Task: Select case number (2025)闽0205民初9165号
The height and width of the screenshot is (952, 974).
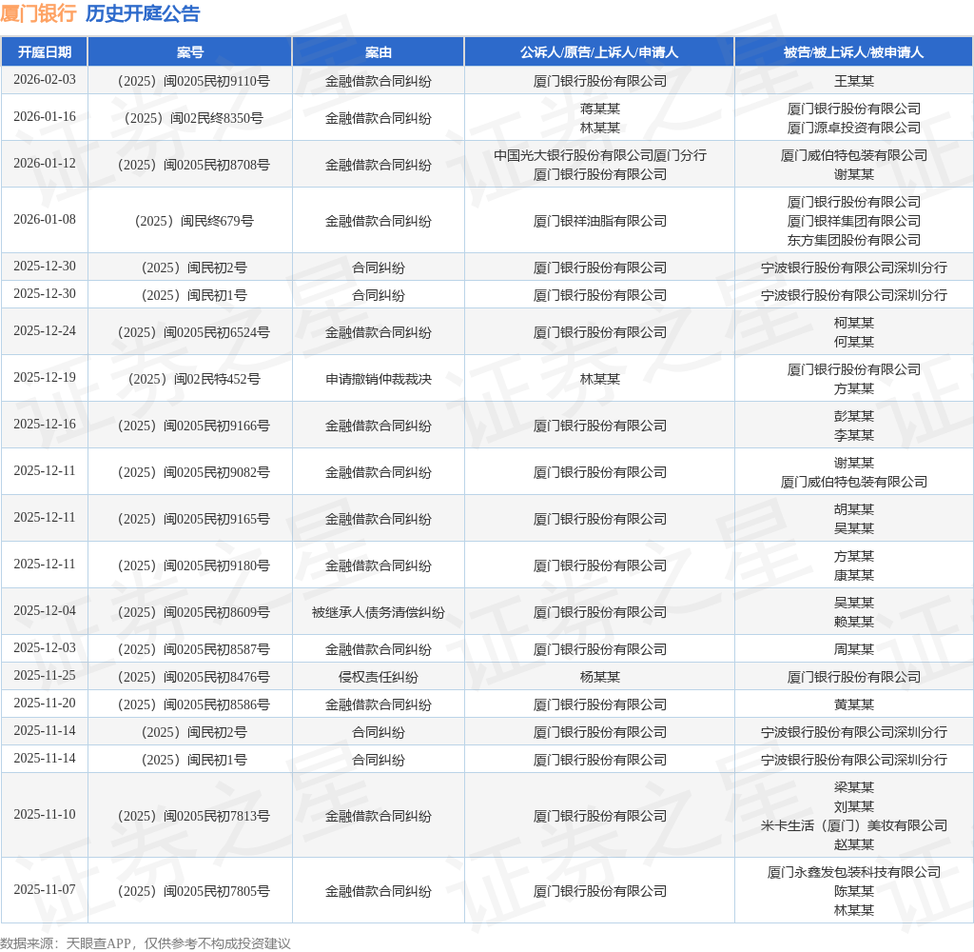Action: click(194, 519)
